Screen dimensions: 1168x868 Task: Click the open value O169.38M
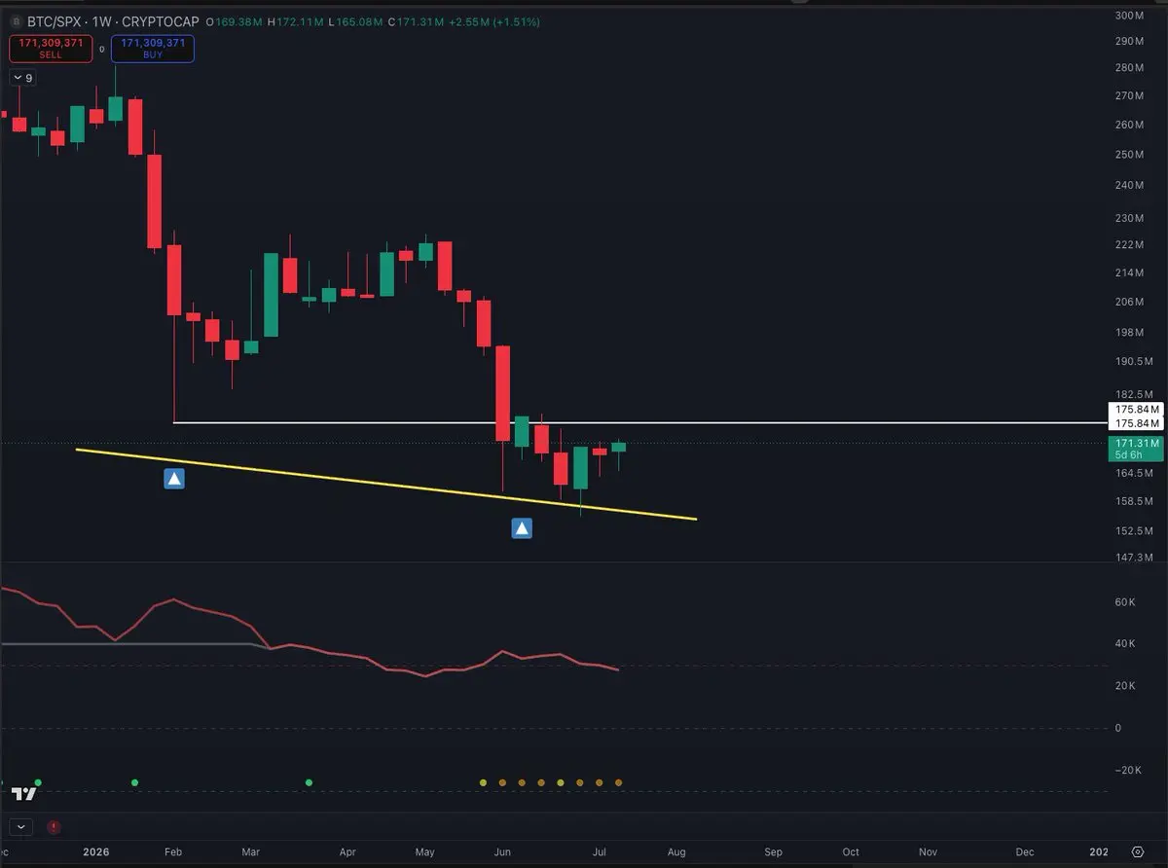coord(235,20)
